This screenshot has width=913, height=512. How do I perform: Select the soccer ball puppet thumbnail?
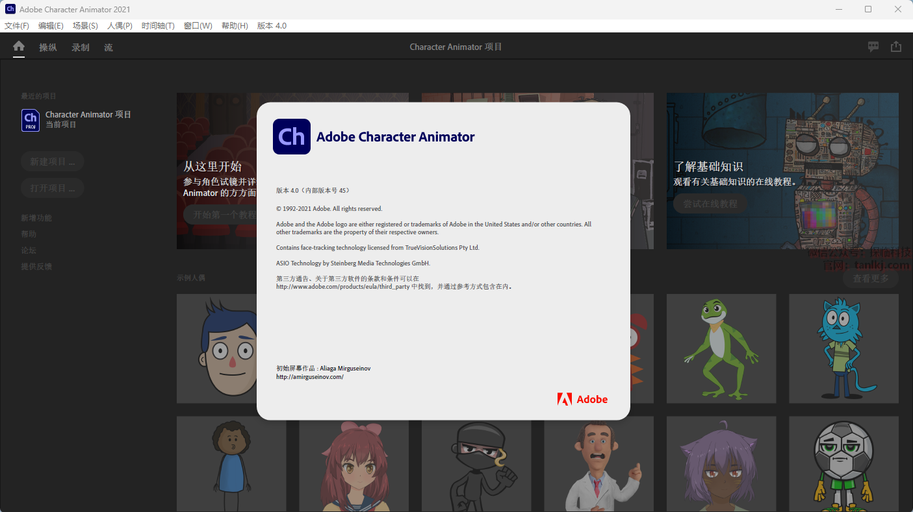pyautogui.click(x=843, y=463)
